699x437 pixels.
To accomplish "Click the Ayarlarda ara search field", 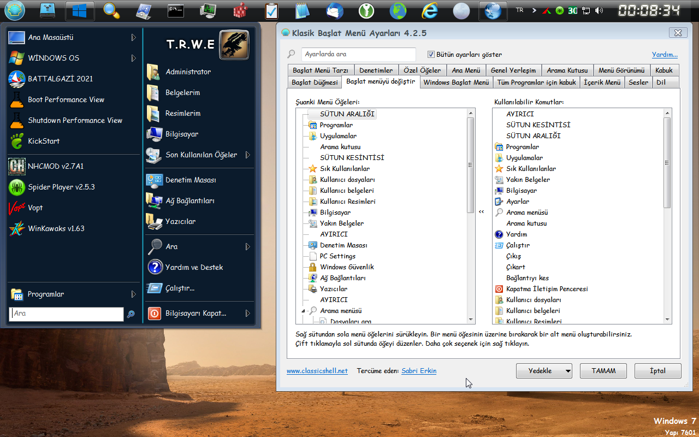I will (359, 54).
